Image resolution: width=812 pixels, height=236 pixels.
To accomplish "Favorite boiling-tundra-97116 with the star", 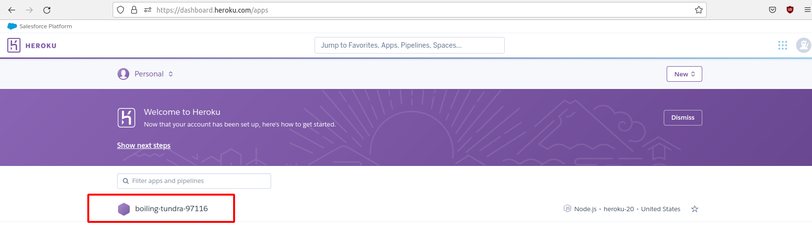I will coord(694,209).
